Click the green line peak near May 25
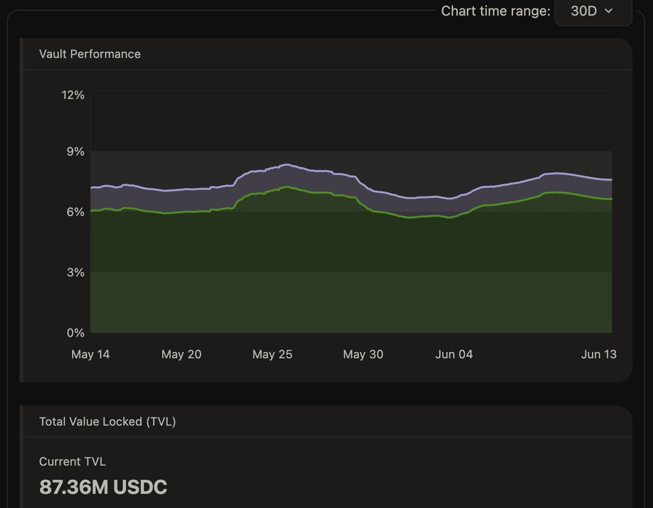 click(x=286, y=187)
